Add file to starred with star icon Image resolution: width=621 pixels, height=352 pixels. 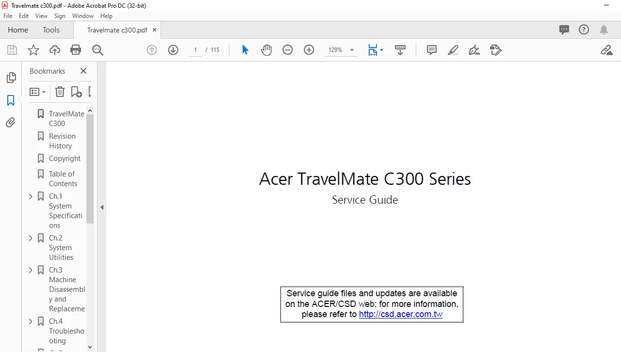pos(33,50)
